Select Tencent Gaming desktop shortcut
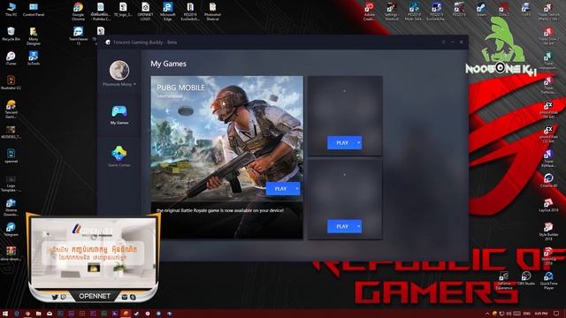This screenshot has width=566, height=318. click(x=11, y=110)
